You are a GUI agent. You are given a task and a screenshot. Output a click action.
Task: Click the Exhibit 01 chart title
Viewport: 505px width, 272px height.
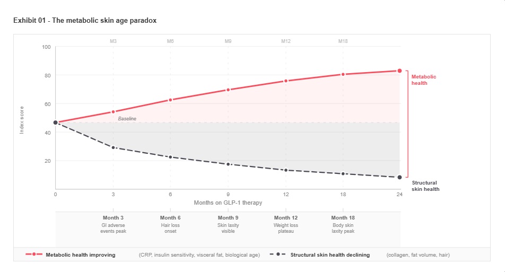pos(85,20)
